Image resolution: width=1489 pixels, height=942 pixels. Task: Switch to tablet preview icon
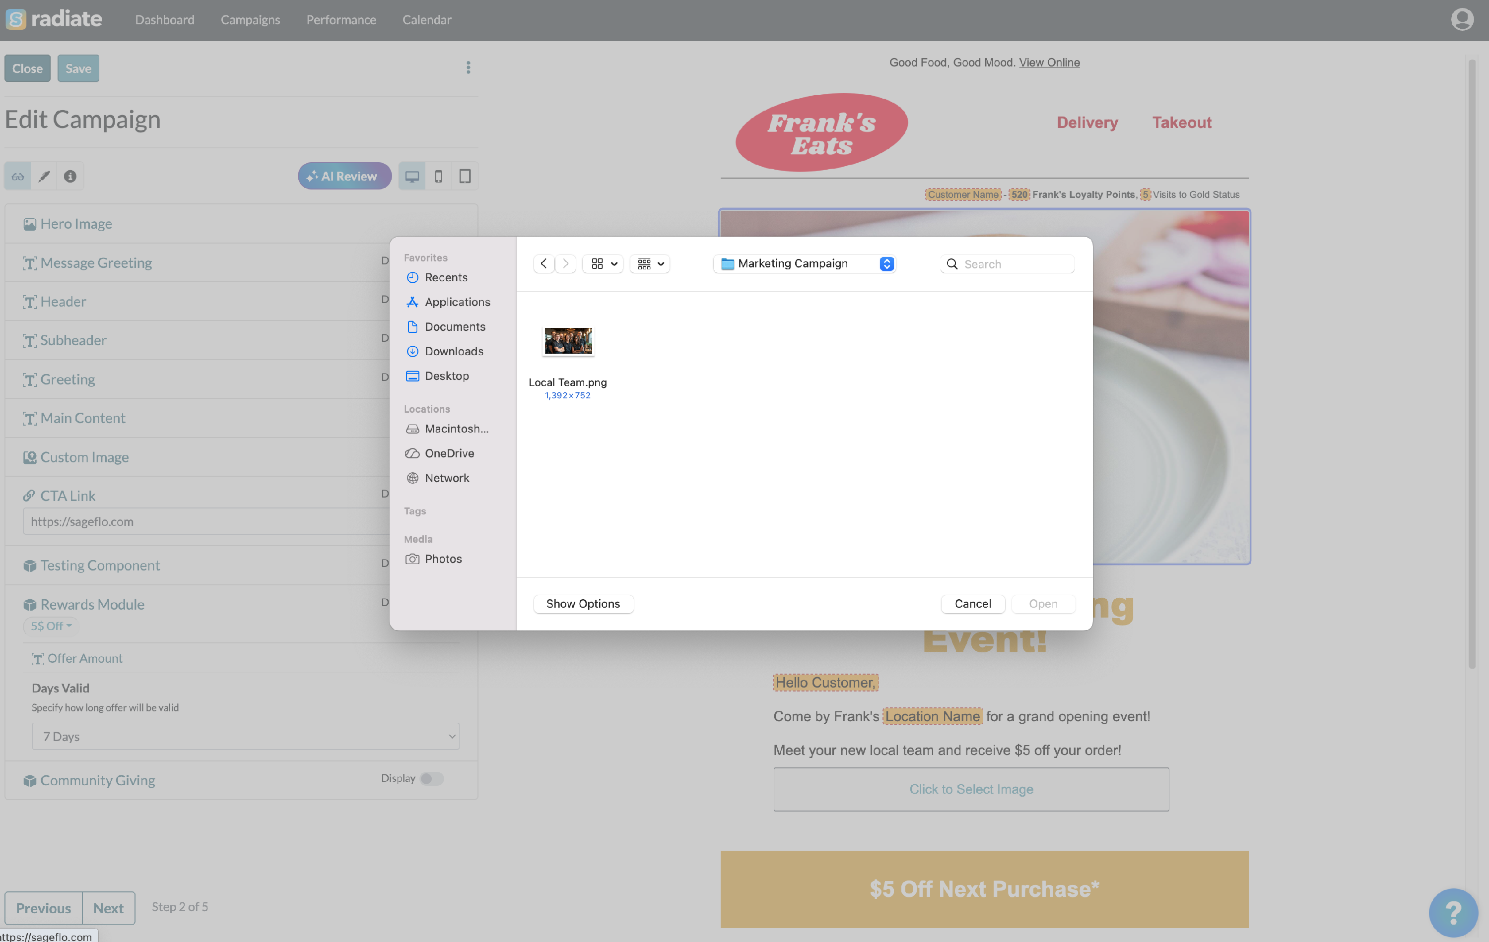[465, 176]
